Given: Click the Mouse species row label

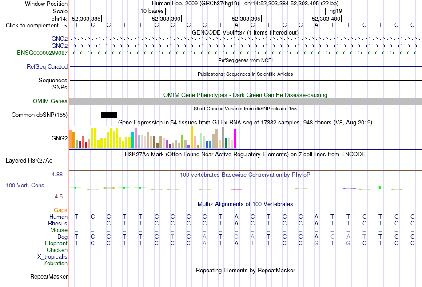Looking at the screenshot, I should [x=59, y=230].
